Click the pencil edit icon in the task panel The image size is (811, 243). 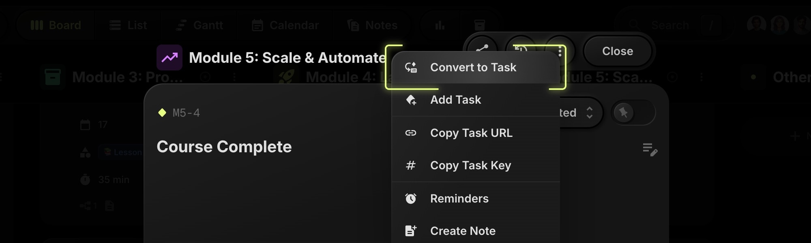pyautogui.click(x=650, y=150)
